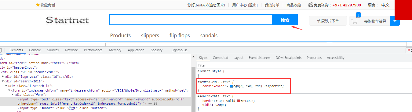Open the 我的订单 link
Screen dimensions: 412x112
[272, 5]
